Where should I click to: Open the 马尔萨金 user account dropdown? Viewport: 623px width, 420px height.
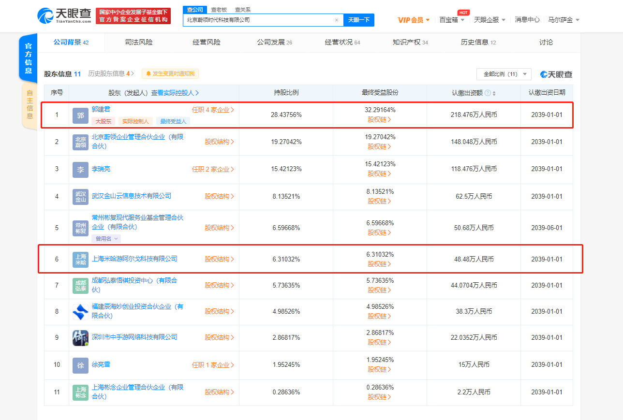point(564,20)
